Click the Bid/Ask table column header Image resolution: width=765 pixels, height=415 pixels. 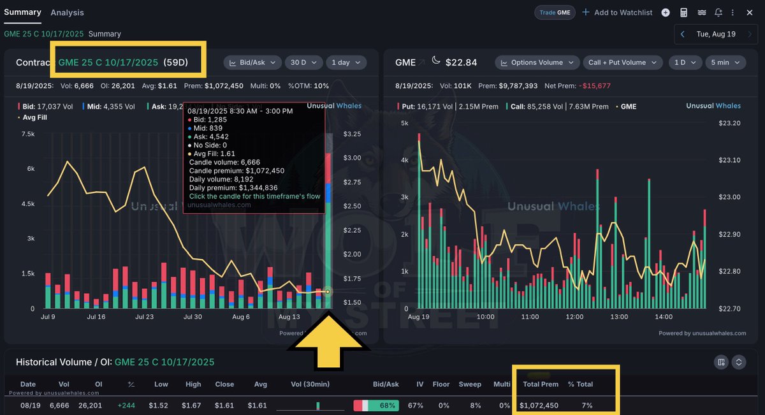(386, 384)
